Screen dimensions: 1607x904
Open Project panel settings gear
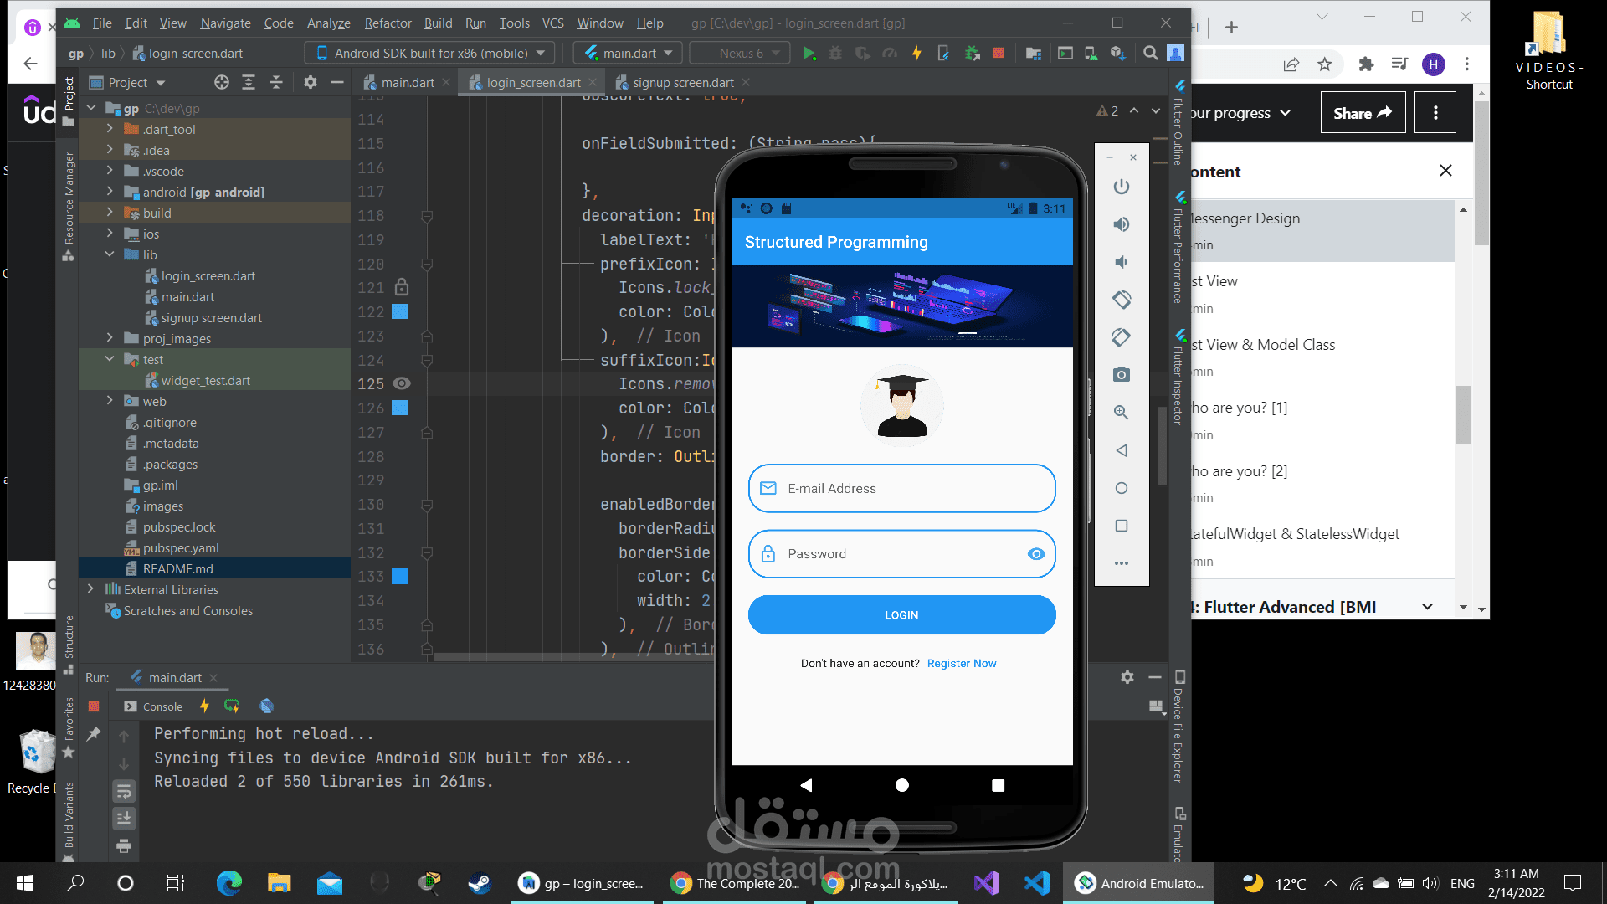pos(311,82)
